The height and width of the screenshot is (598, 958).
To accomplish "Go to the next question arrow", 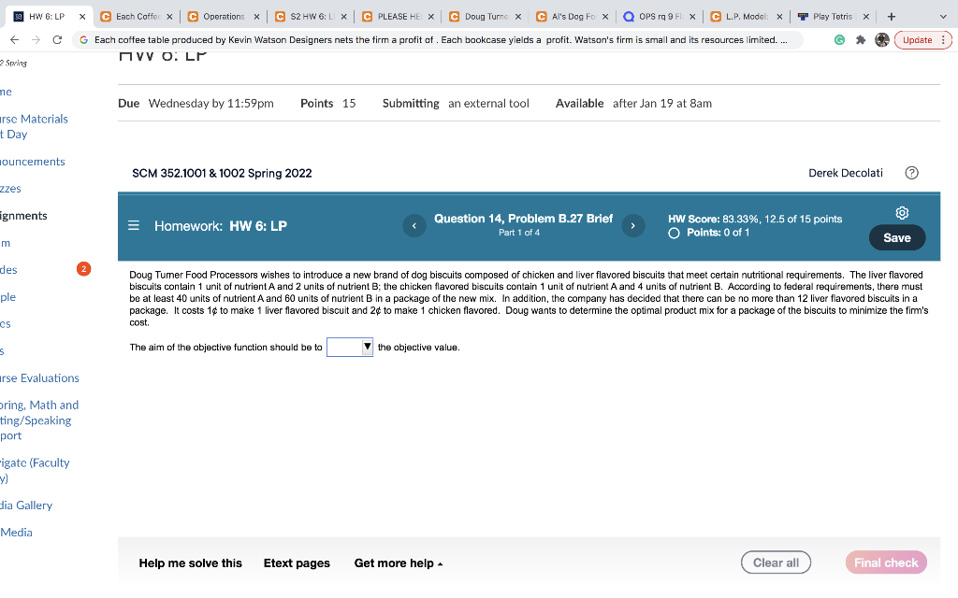I will pos(633,226).
